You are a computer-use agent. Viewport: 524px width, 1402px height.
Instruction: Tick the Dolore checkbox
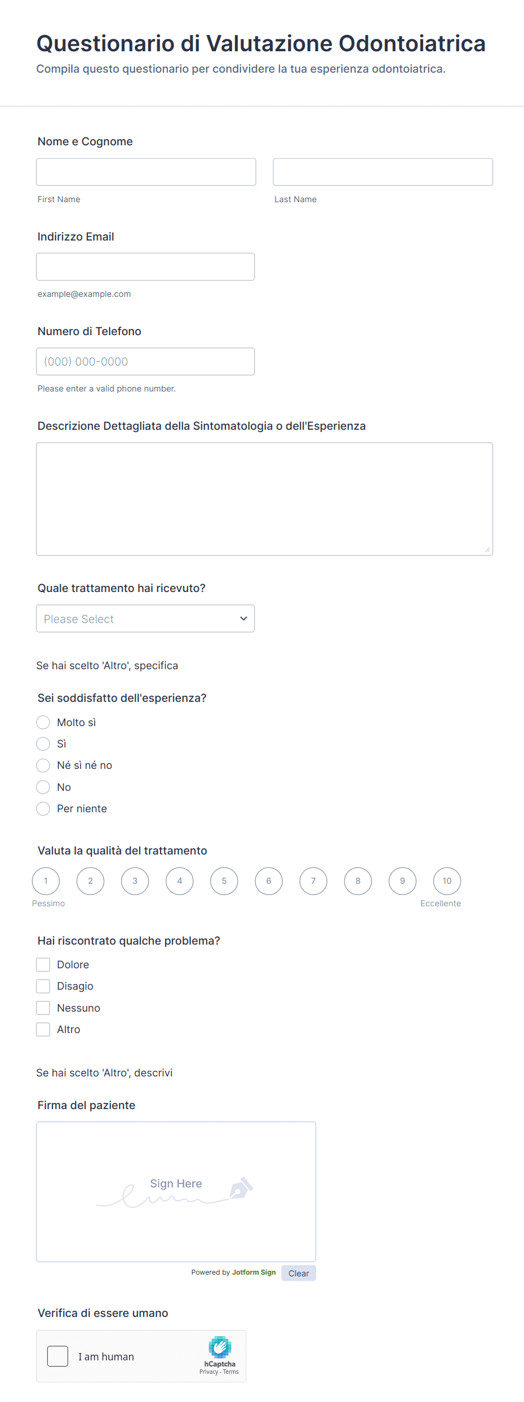click(x=43, y=965)
